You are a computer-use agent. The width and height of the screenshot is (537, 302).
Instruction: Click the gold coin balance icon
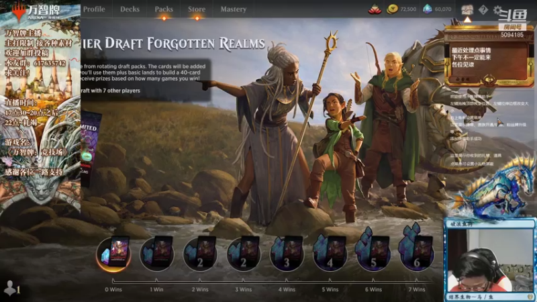pyautogui.click(x=392, y=9)
